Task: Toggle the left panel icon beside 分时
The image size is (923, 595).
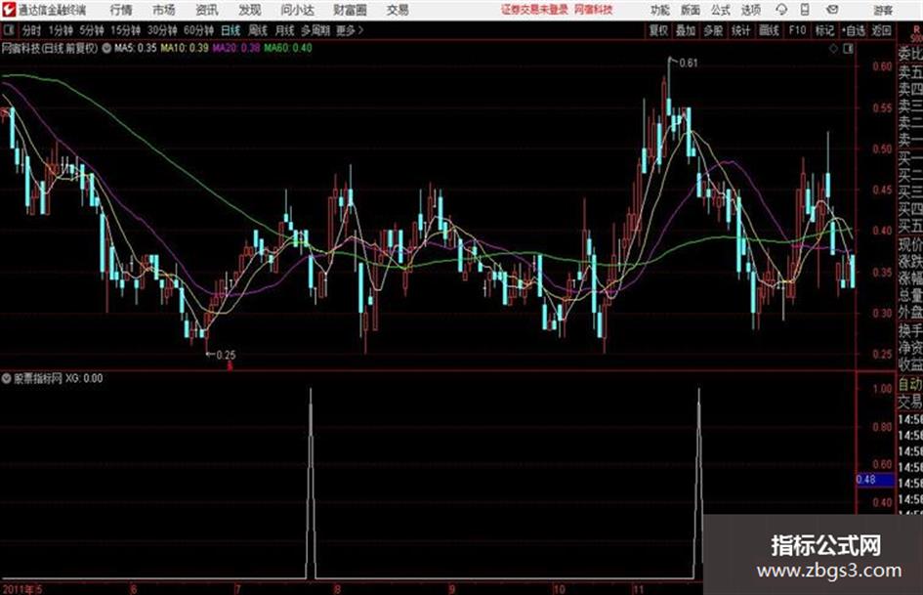Action: (x=8, y=30)
